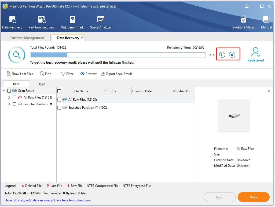Click the 21% progress percentage text
This screenshot has height=207, width=275.
212,55
